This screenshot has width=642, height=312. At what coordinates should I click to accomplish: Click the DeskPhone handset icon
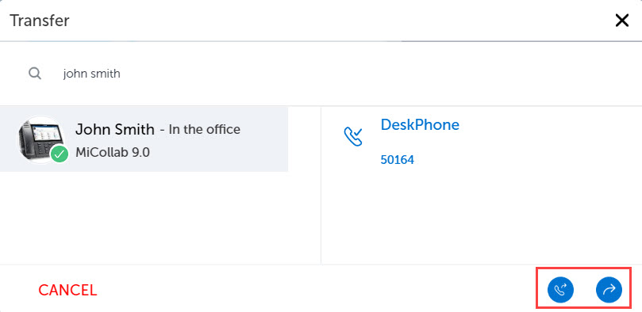tap(353, 136)
